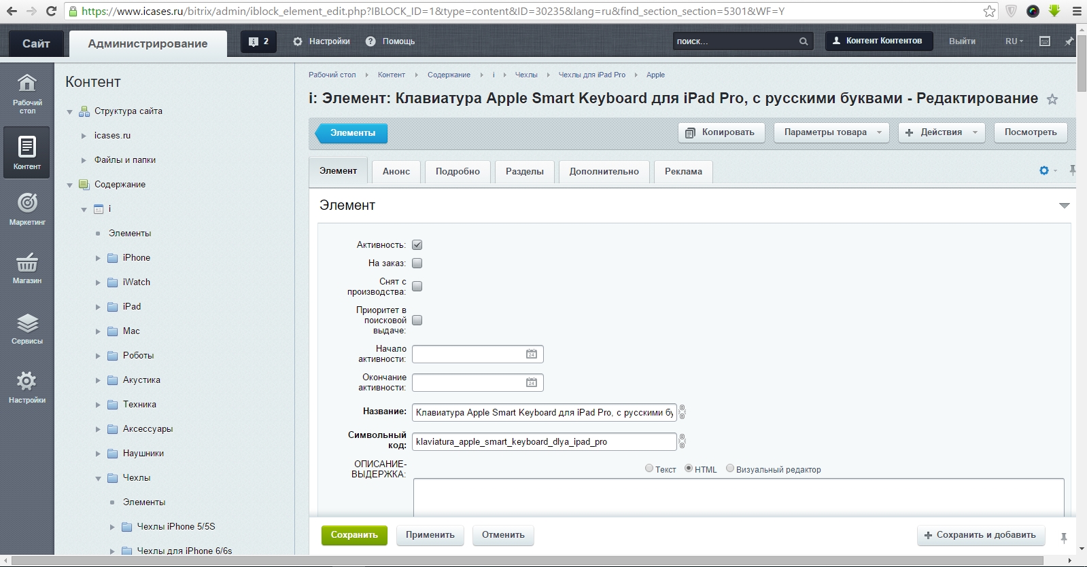Click the icon next to the Название field
1087x567 pixels.
[x=682, y=412]
